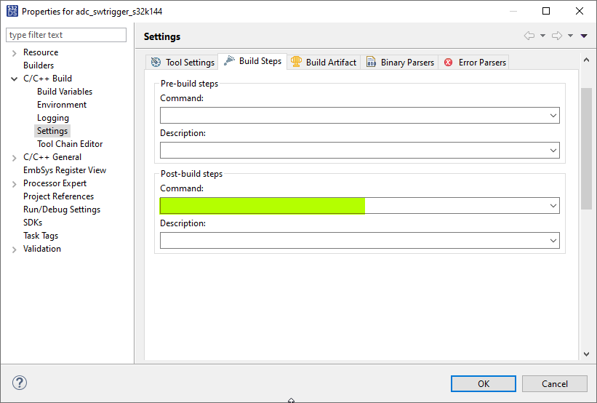Select Run/Debug Settings in tree
The height and width of the screenshot is (403, 597).
click(x=62, y=210)
